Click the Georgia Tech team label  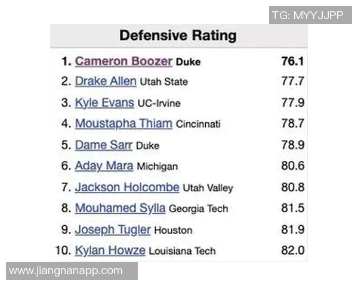(198, 209)
